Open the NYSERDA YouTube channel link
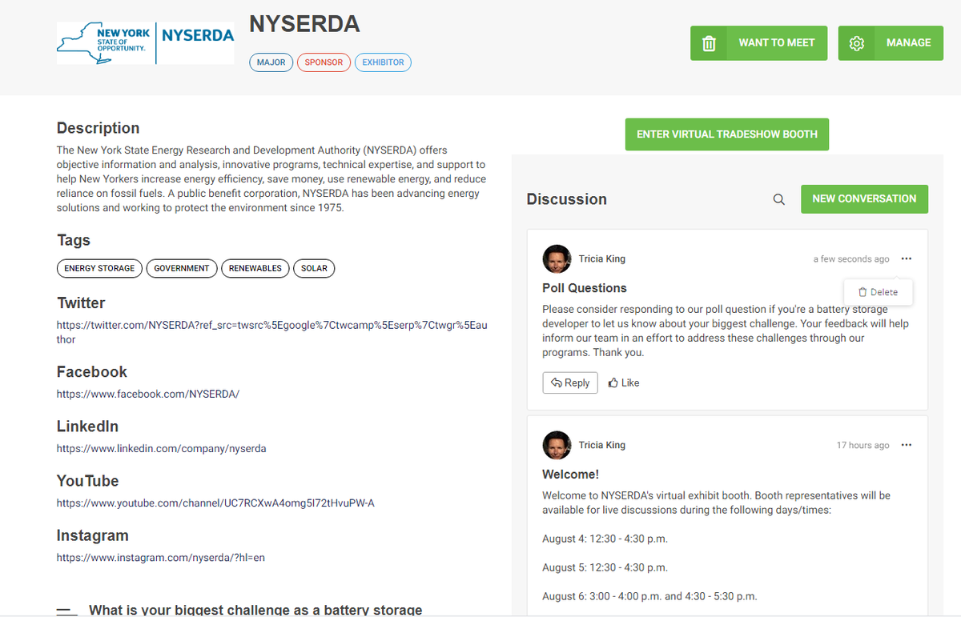Screen dimensions: 961x621 click(215, 503)
